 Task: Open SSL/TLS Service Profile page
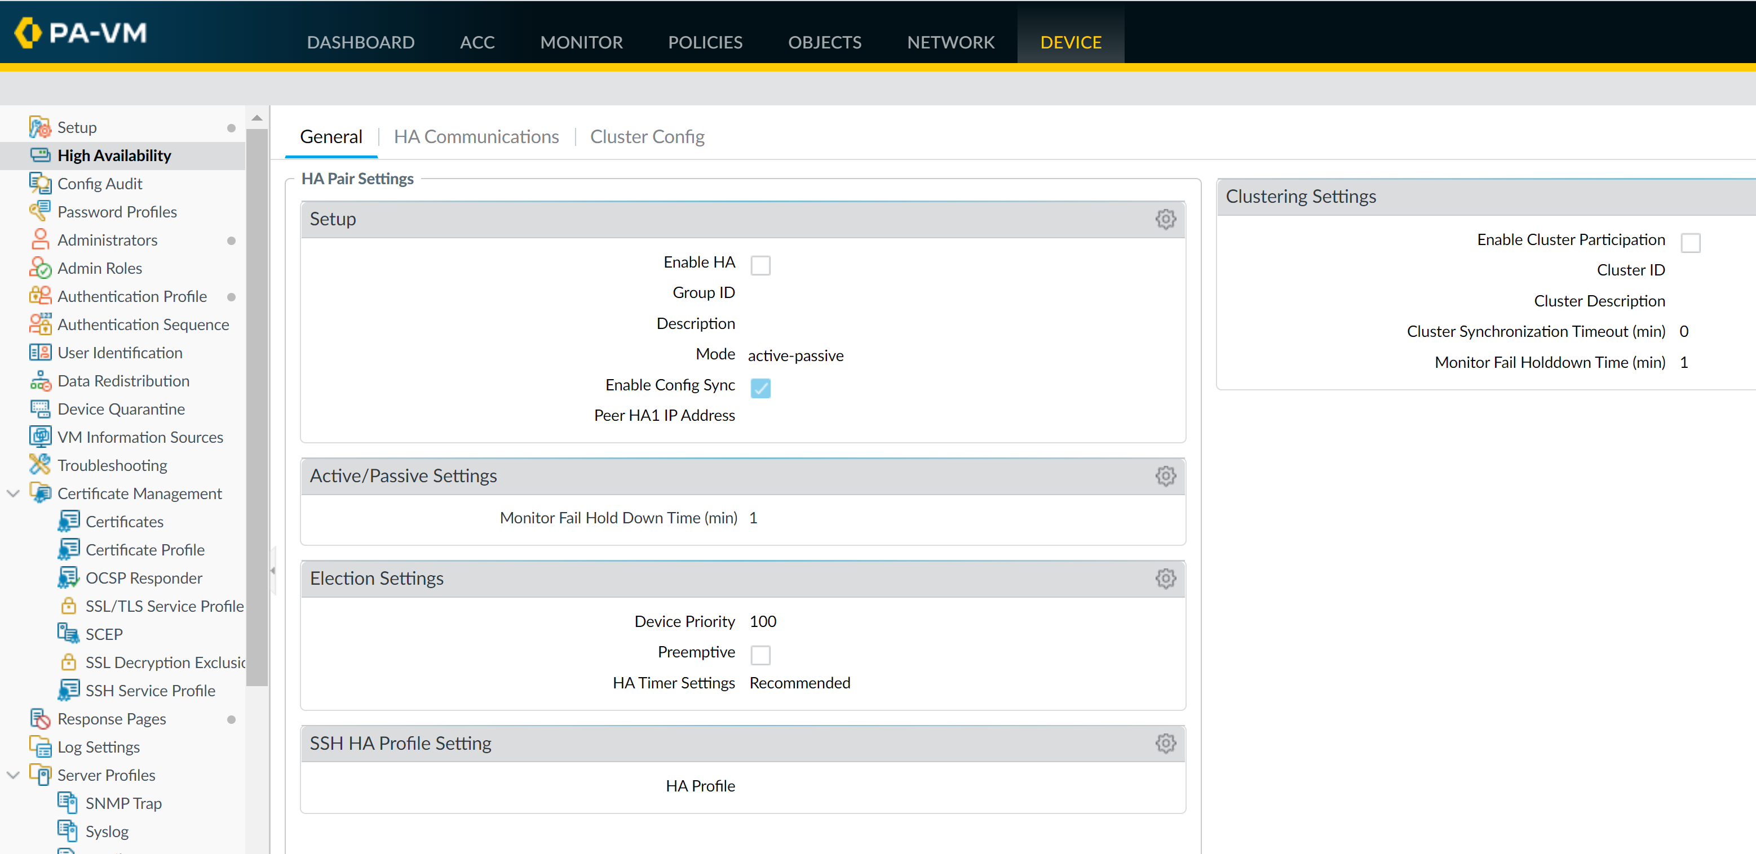pos(163,606)
